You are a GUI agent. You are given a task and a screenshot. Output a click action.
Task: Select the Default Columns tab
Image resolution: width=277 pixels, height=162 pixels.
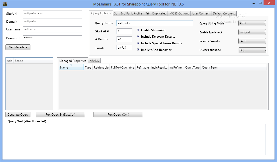(x=224, y=13)
